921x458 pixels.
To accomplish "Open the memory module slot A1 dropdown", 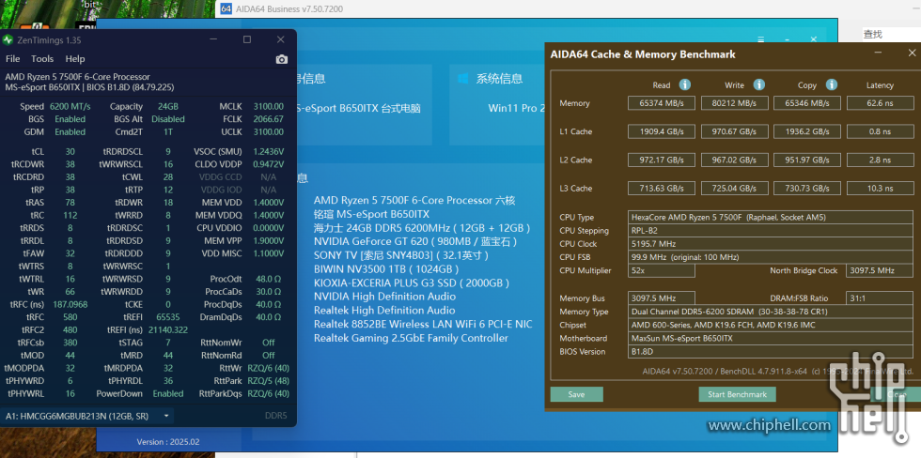I will tap(88, 416).
